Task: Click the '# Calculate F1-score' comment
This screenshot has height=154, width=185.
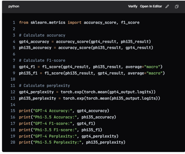Action: (x=42, y=60)
